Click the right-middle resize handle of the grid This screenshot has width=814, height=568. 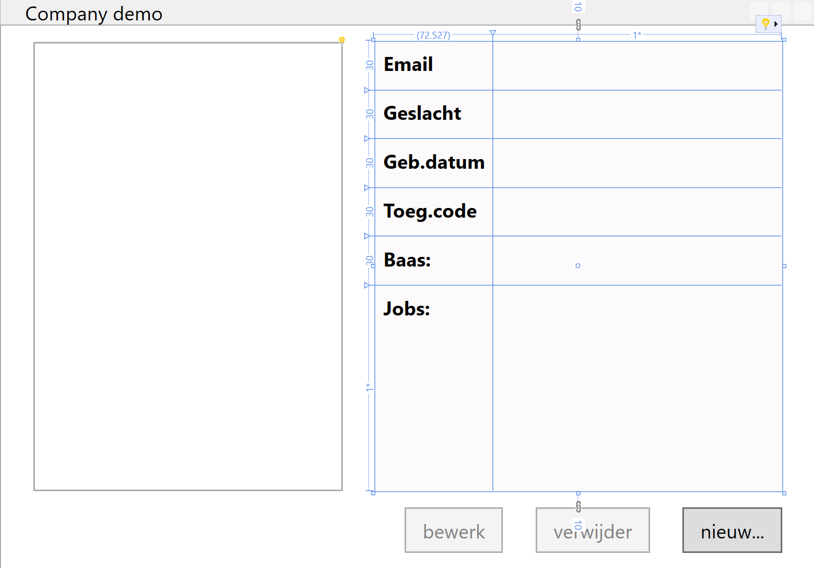coord(784,266)
